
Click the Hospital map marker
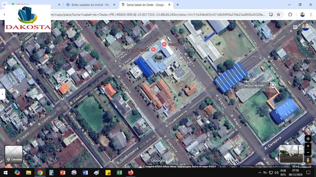coord(164,44)
